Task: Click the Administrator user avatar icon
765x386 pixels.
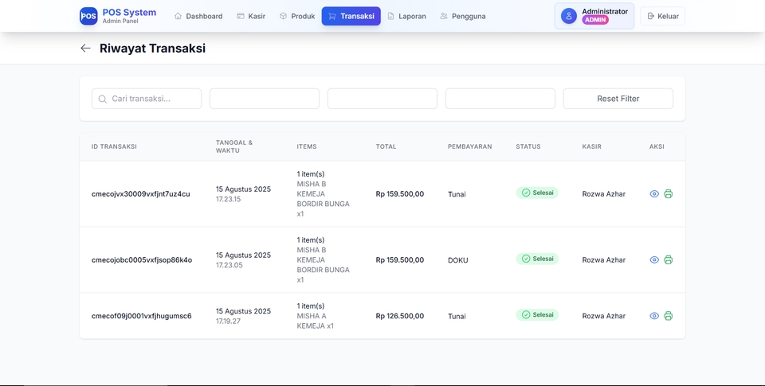Action: 568,16
